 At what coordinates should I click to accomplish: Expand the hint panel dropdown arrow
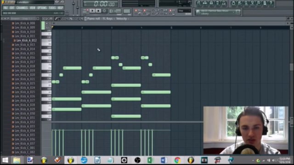pos(234,12)
